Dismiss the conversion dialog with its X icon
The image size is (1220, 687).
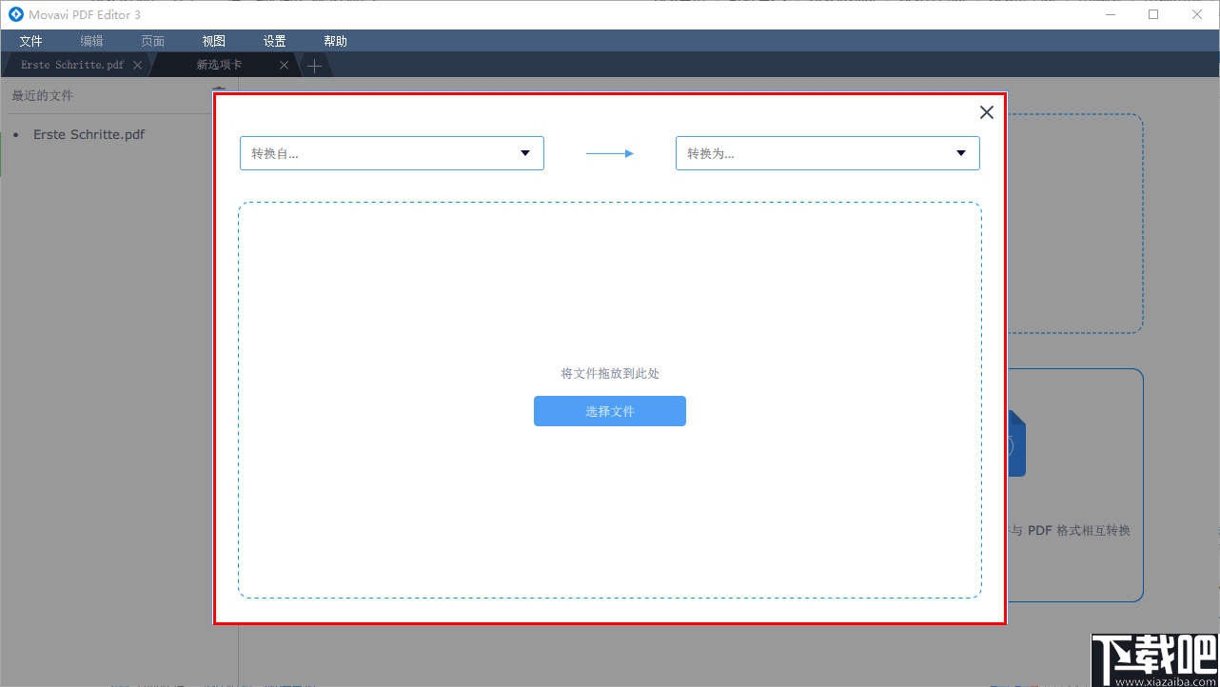point(986,111)
